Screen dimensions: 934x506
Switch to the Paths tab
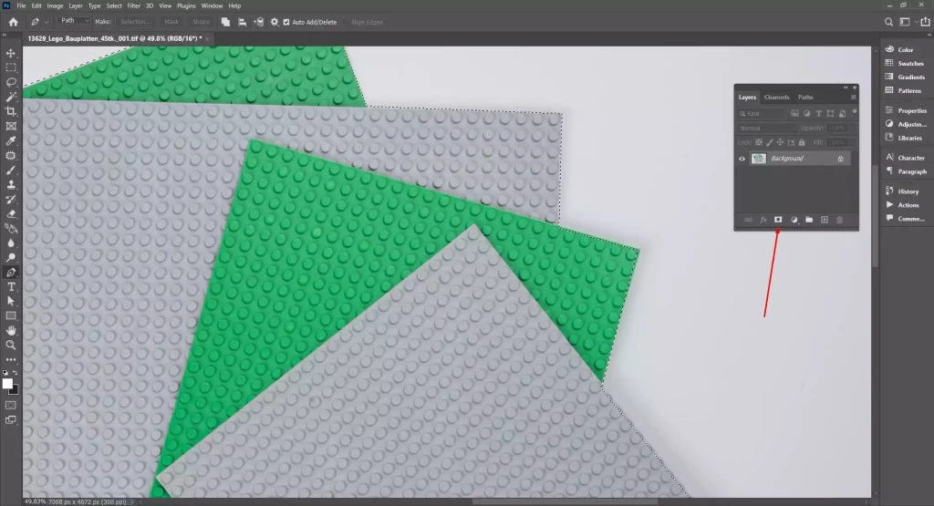click(805, 97)
